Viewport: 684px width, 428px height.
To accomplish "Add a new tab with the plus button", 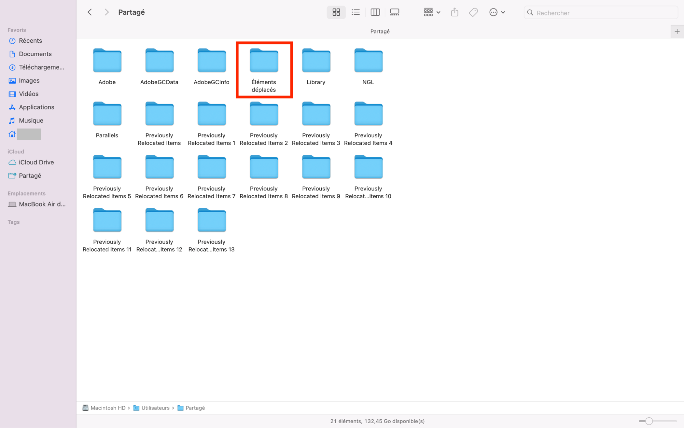I will click(677, 32).
